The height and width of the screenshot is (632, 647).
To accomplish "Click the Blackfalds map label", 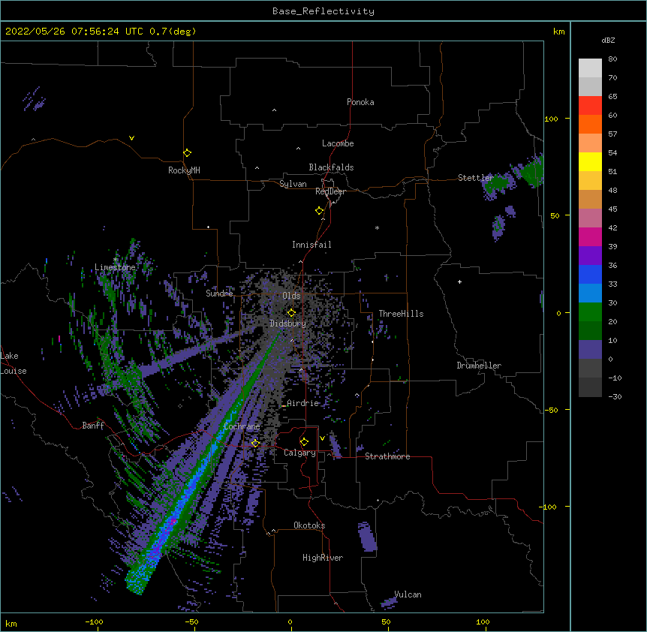I will tap(331, 167).
